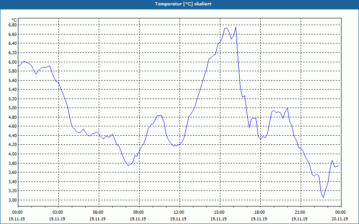
Task: Select the 3,40 y-axis value
Action: tap(13, 181)
